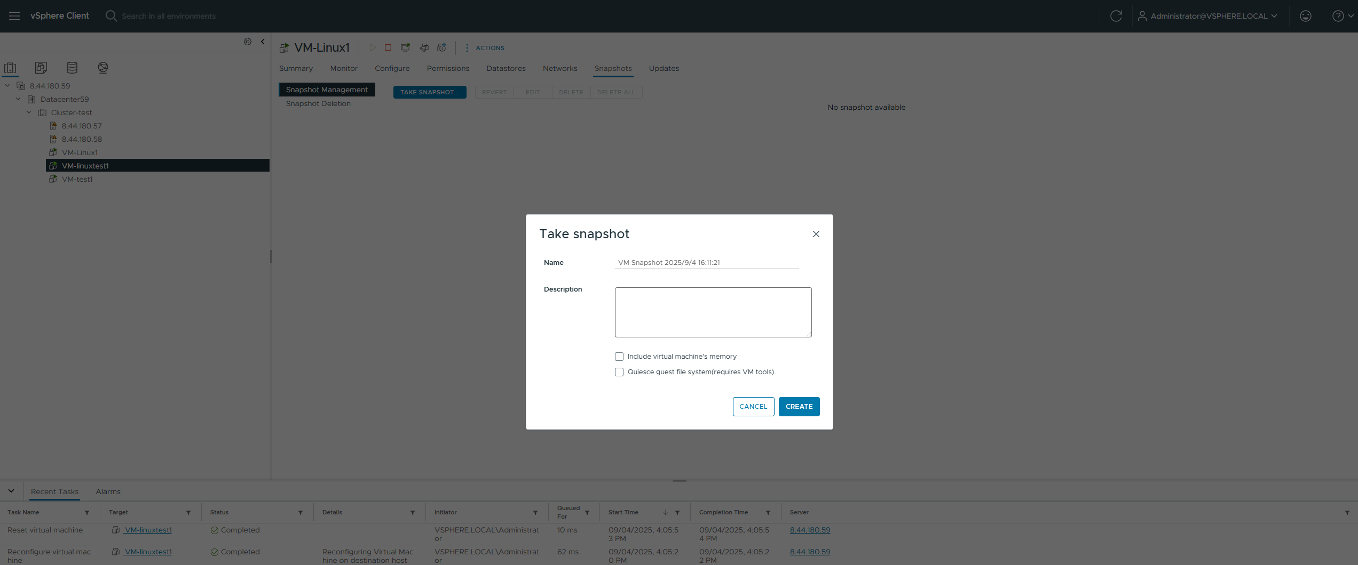Switch to the Recent Tasks tab
Viewport: 1358px width, 565px height.
coord(54,491)
